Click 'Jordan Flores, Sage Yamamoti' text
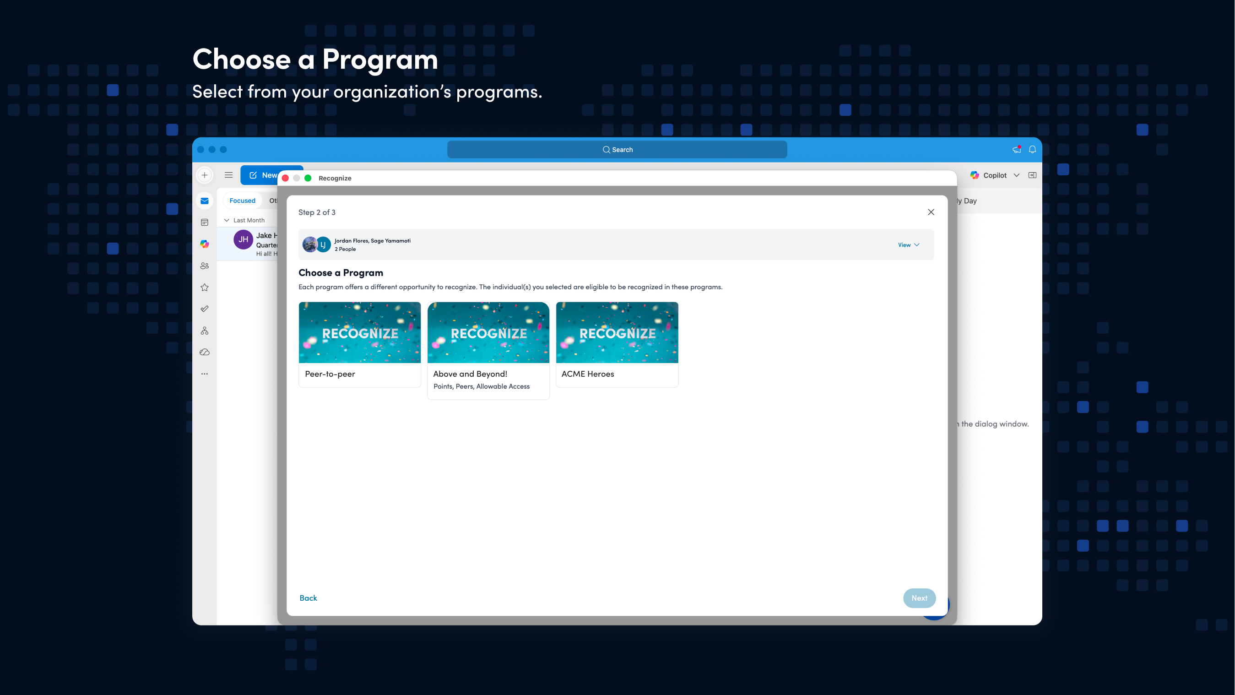The image size is (1235, 695). [373, 241]
